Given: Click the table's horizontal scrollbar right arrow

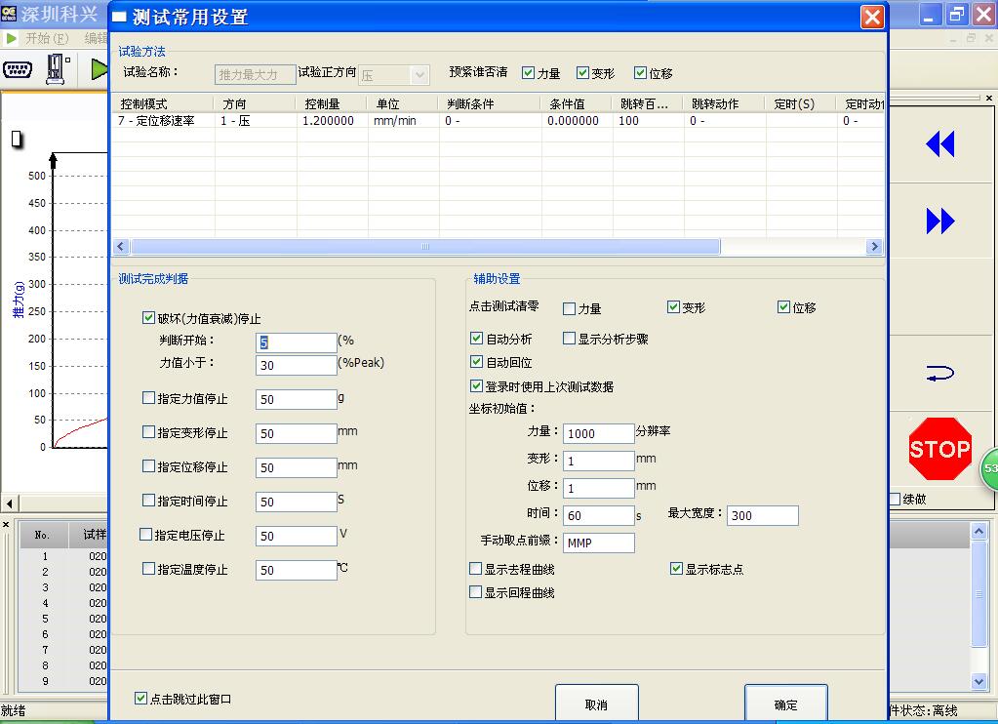Looking at the screenshot, I should 874,247.
